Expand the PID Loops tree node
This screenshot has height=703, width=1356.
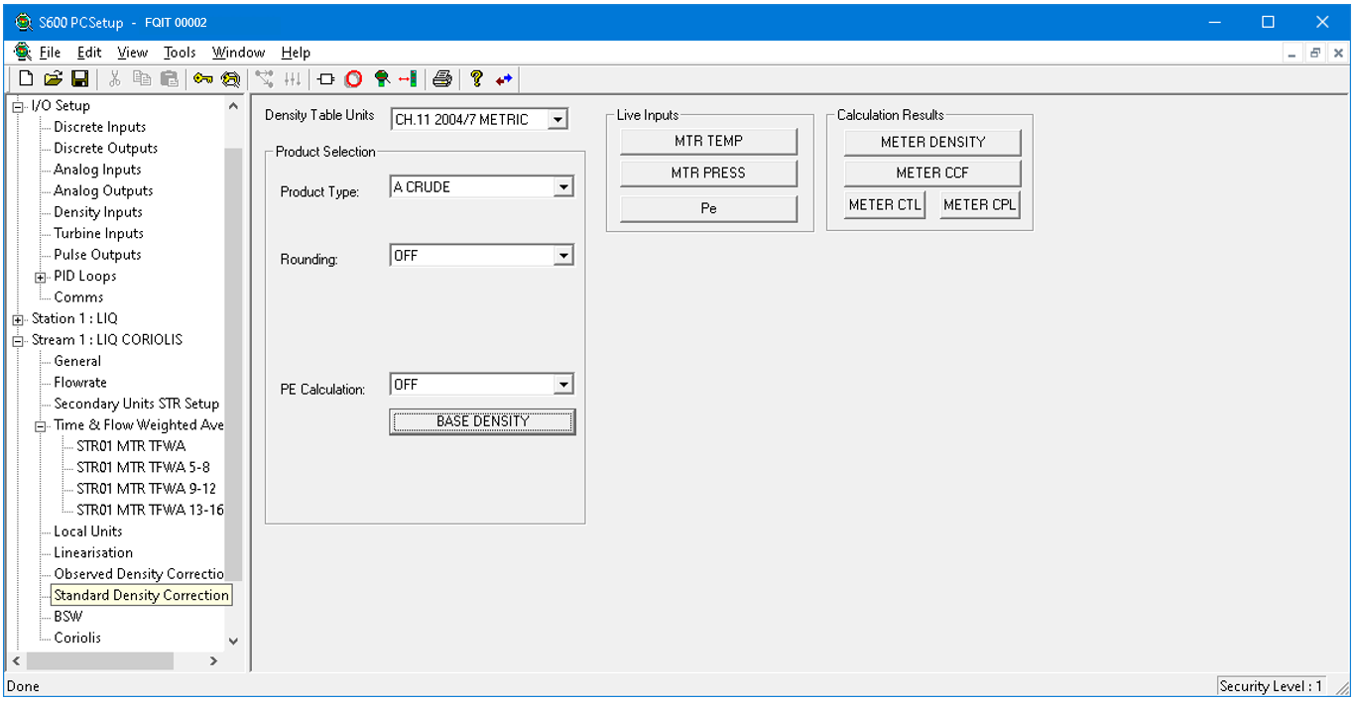pos(41,277)
